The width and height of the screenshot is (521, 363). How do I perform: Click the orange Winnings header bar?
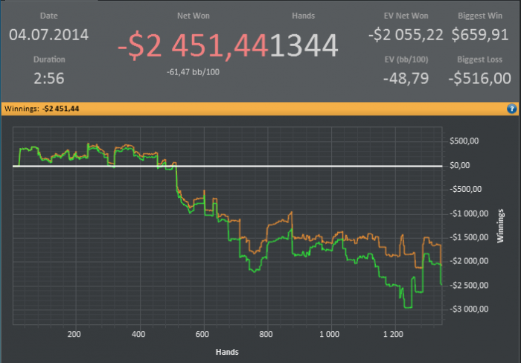coord(260,109)
